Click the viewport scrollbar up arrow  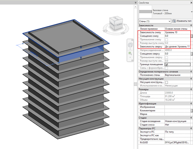pyautogui.click(x=136, y=7)
